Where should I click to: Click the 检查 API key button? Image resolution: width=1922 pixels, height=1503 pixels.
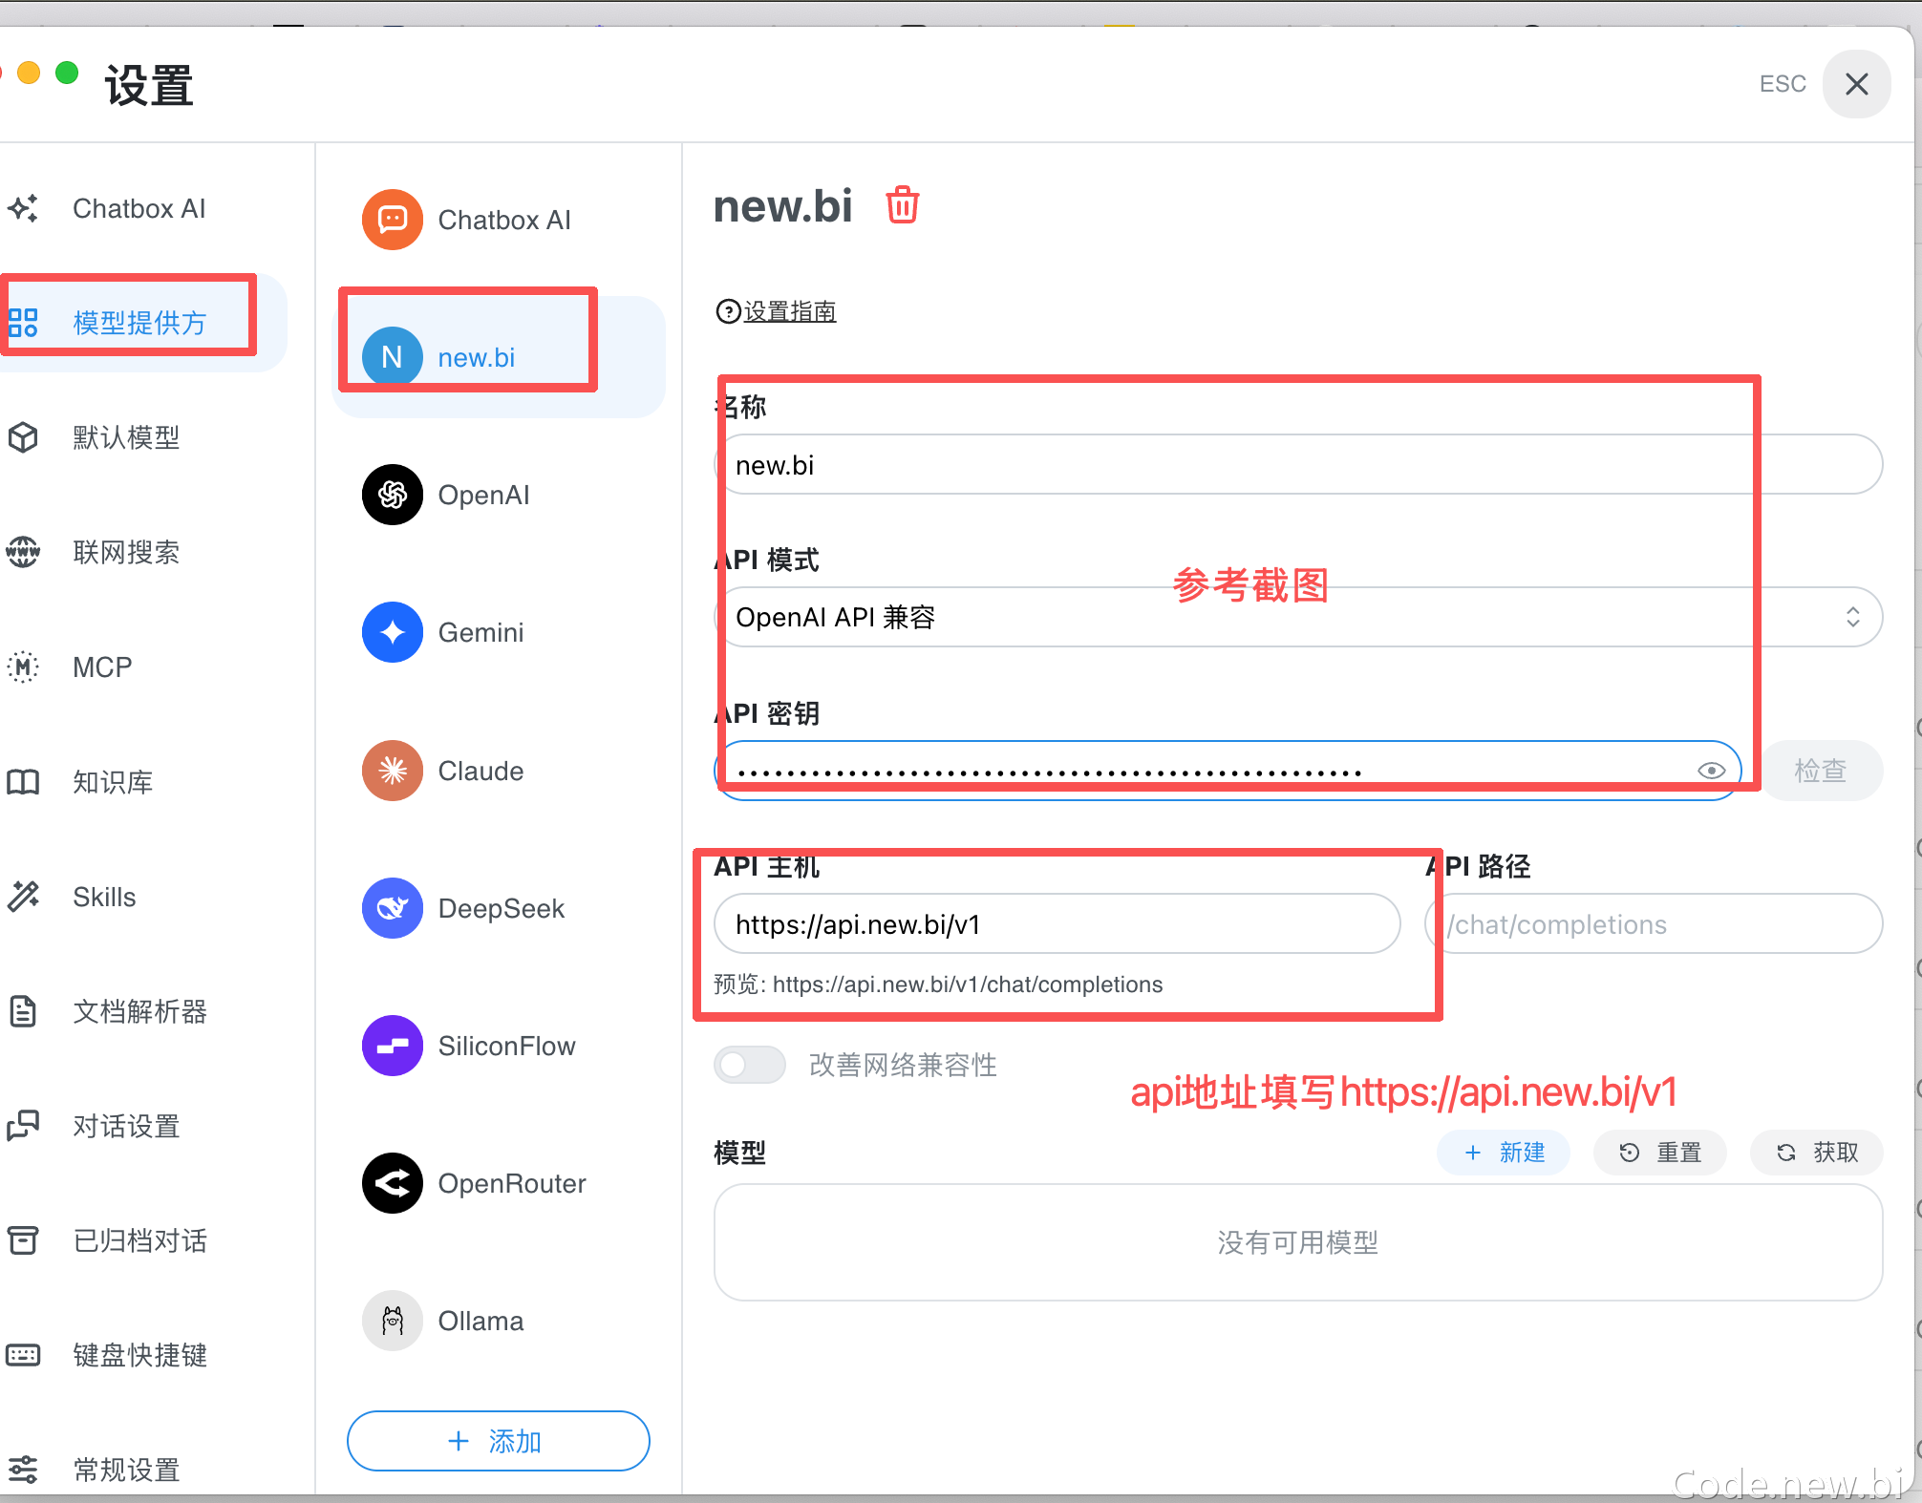[x=1822, y=771]
